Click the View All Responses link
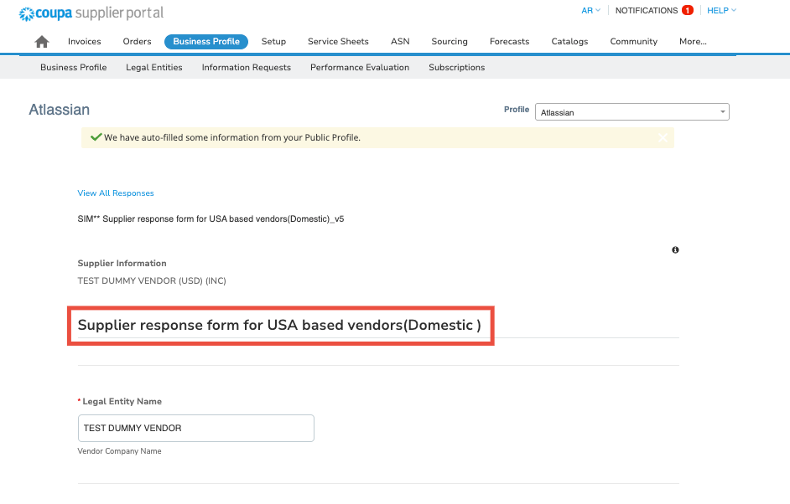The width and height of the screenshot is (790, 504). point(116,193)
